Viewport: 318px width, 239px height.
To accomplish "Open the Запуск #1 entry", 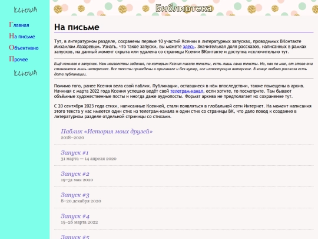I will click(75, 153).
